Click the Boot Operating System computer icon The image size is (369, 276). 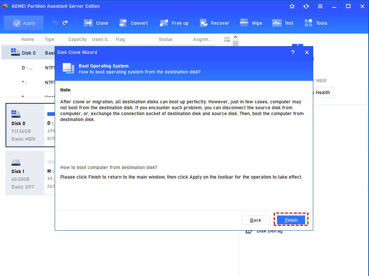click(68, 68)
